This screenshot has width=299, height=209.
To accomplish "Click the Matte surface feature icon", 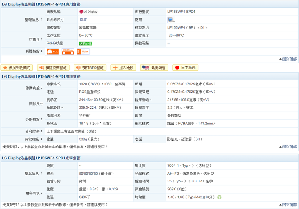I will click(x=83, y=51).
